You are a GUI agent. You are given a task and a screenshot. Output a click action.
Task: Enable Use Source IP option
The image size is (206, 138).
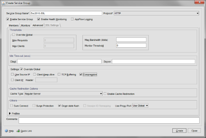pos(12,74)
